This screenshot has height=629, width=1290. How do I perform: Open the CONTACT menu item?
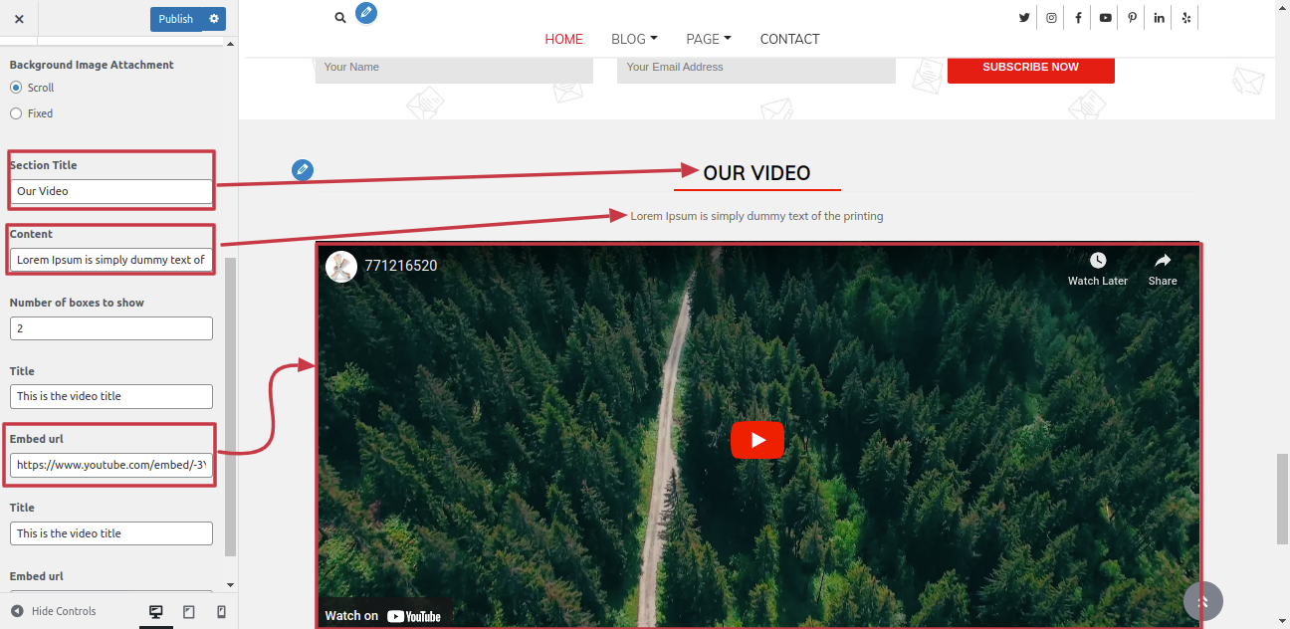tap(789, 39)
